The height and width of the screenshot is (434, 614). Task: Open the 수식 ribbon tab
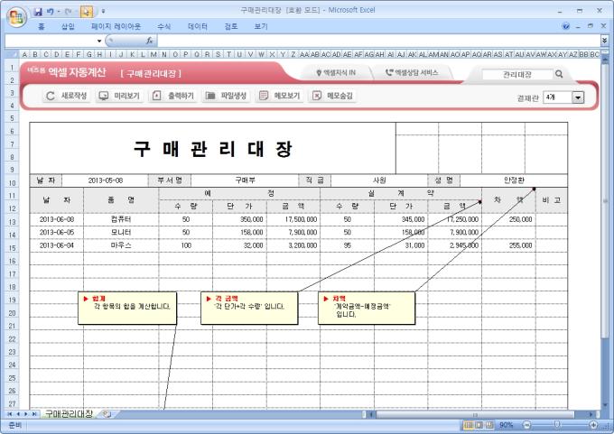pyautogui.click(x=163, y=26)
